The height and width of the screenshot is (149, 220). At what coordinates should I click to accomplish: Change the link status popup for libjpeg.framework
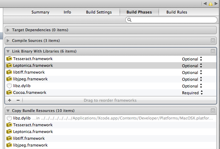click(x=192, y=79)
